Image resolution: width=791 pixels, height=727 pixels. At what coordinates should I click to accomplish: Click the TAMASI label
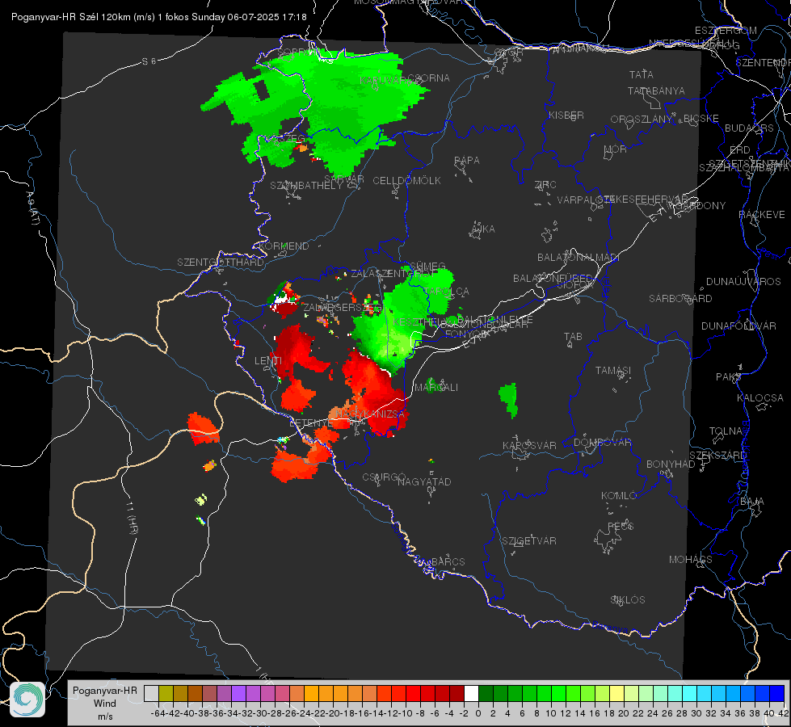click(x=613, y=370)
